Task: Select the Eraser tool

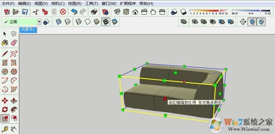Action: (14, 43)
